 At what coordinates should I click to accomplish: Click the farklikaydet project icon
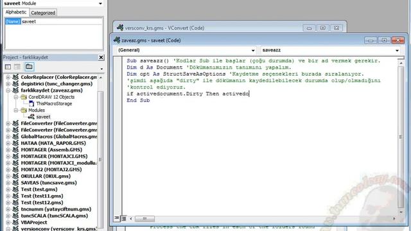[x=15, y=90]
